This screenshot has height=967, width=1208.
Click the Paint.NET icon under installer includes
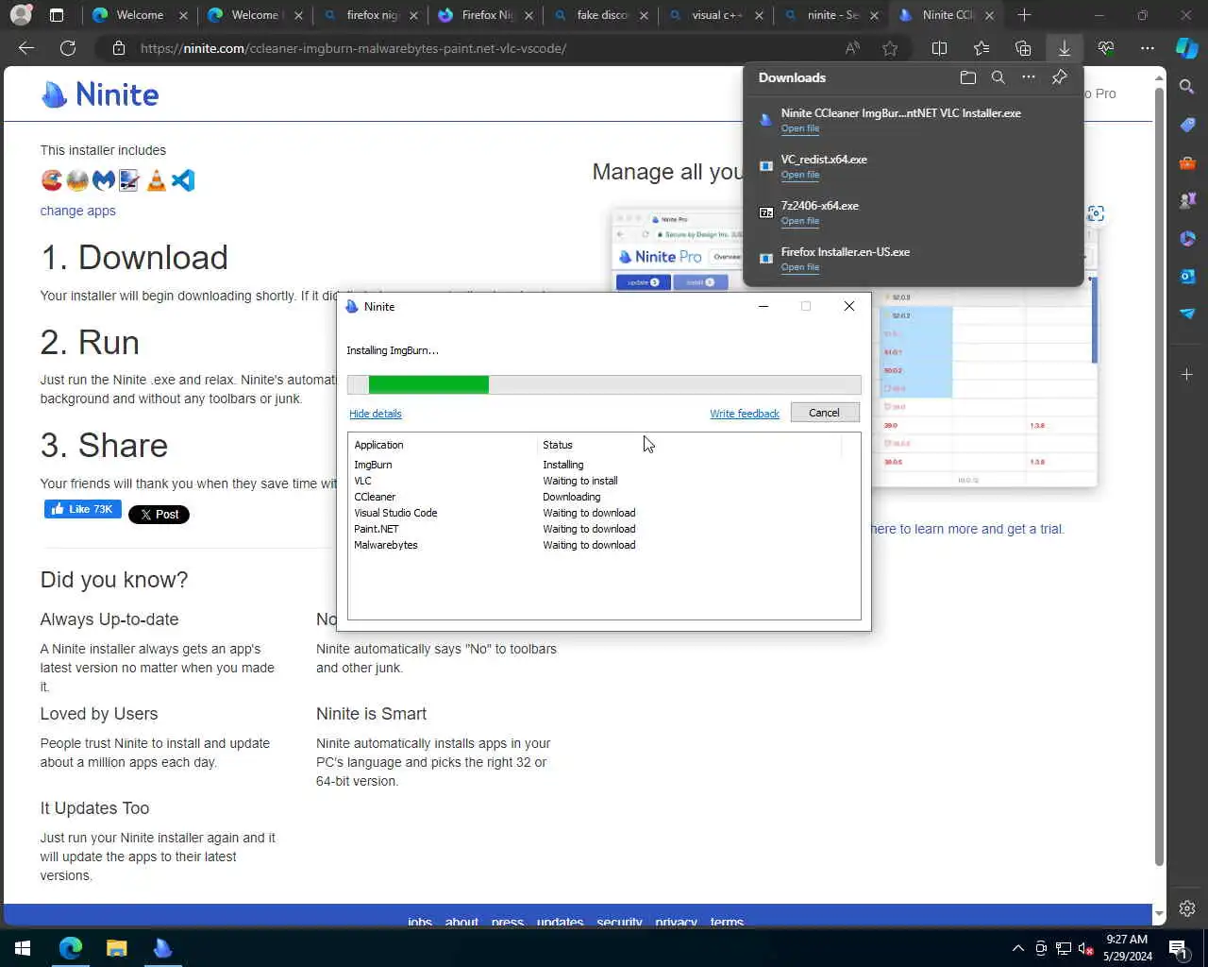(x=130, y=179)
